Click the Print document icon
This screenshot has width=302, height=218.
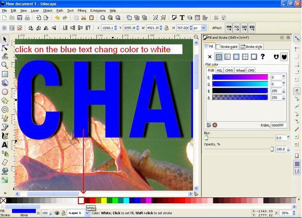coord(27,18)
